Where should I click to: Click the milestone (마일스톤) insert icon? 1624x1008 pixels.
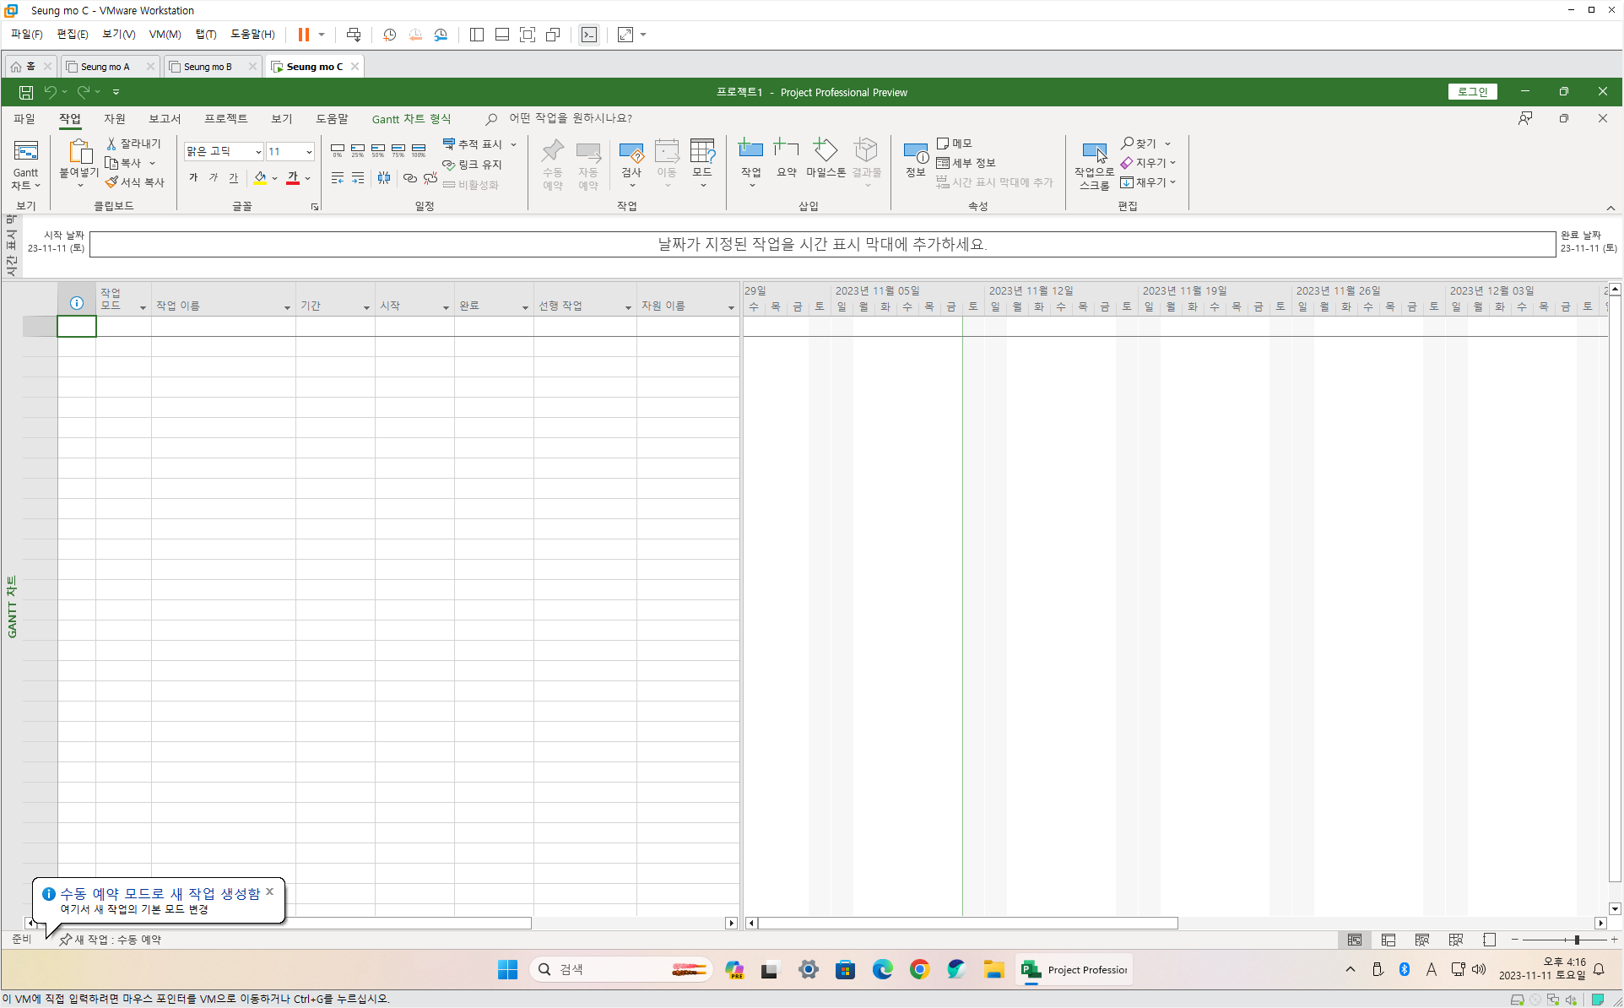(825, 152)
